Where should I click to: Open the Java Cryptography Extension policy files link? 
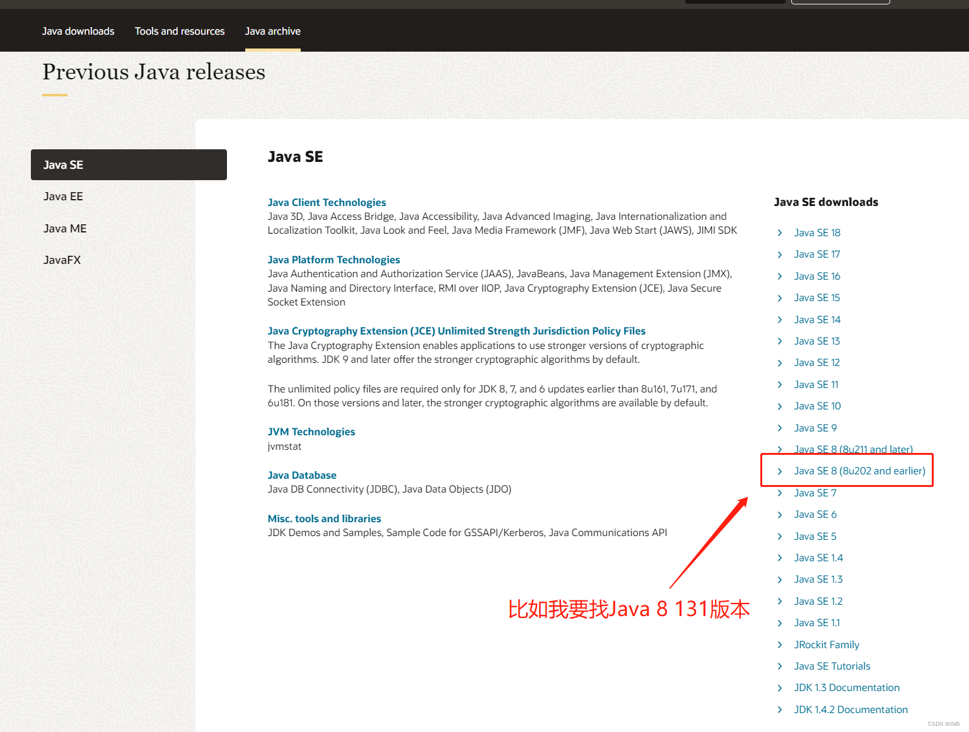click(456, 331)
